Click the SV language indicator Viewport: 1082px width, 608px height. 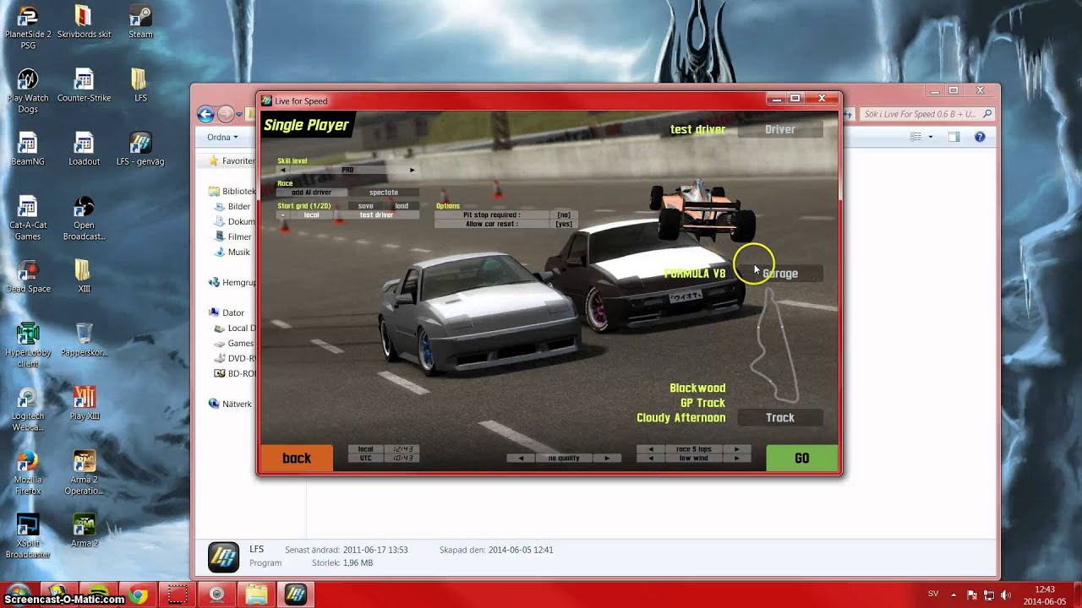click(x=933, y=594)
